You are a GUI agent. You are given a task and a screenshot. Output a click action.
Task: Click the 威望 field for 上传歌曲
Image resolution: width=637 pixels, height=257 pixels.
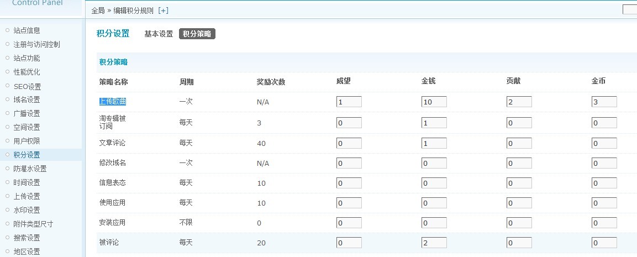tap(349, 102)
